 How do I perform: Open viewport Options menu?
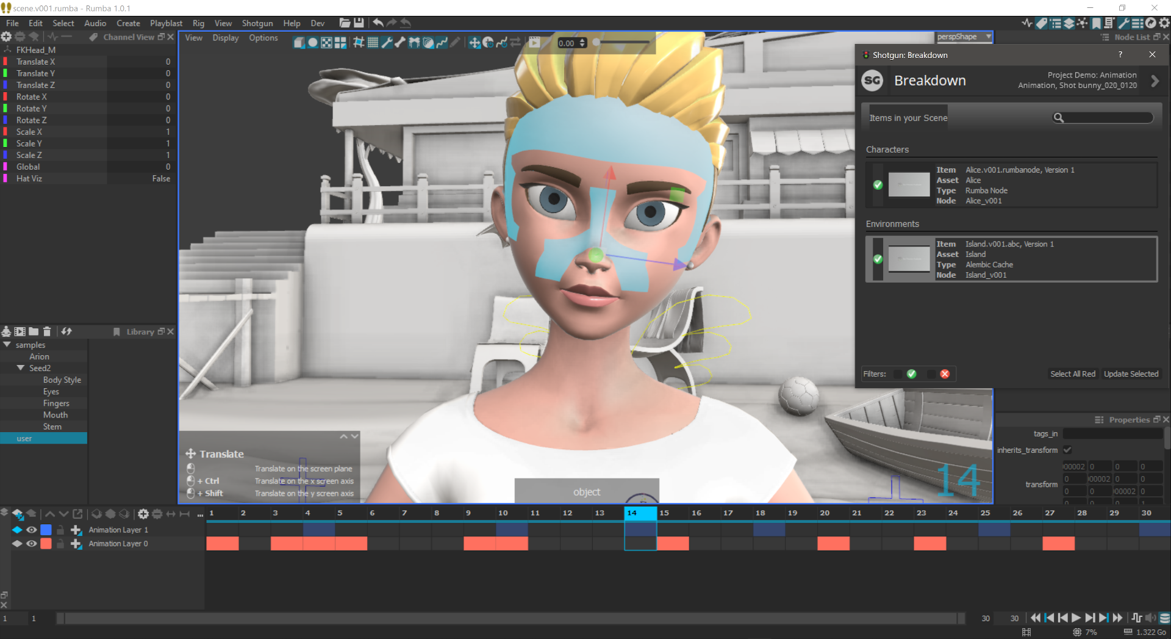coord(263,38)
